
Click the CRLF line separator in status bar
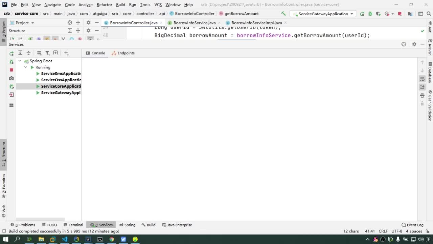(383, 231)
